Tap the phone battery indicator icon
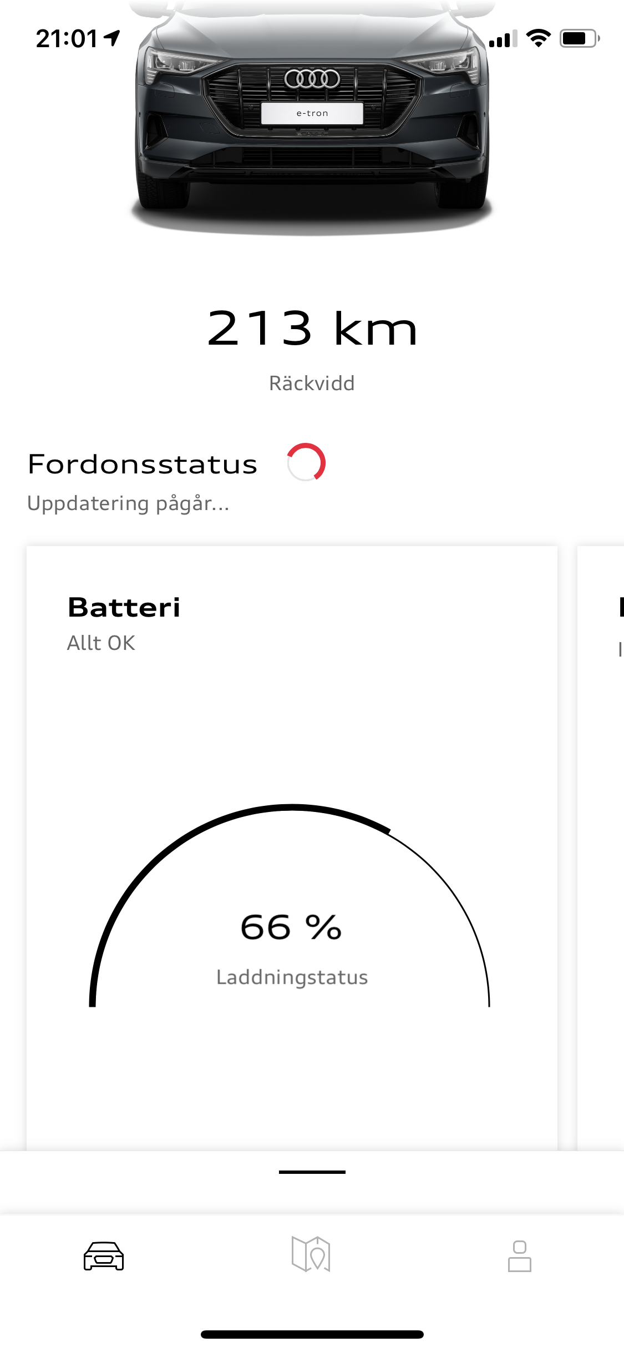The height and width of the screenshot is (1352, 624). coord(579,38)
